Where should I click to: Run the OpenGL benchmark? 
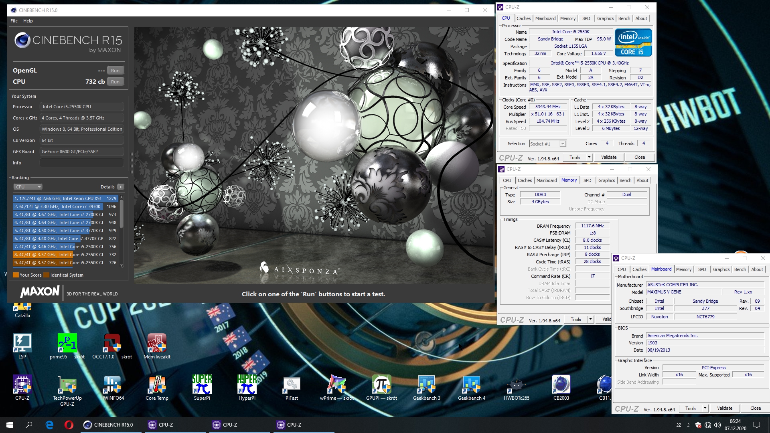[x=115, y=71]
